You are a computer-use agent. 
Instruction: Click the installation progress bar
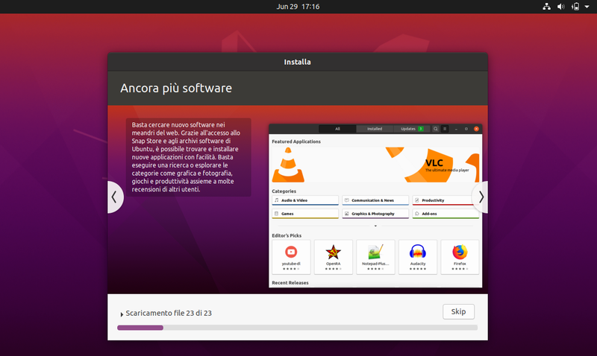(297, 328)
